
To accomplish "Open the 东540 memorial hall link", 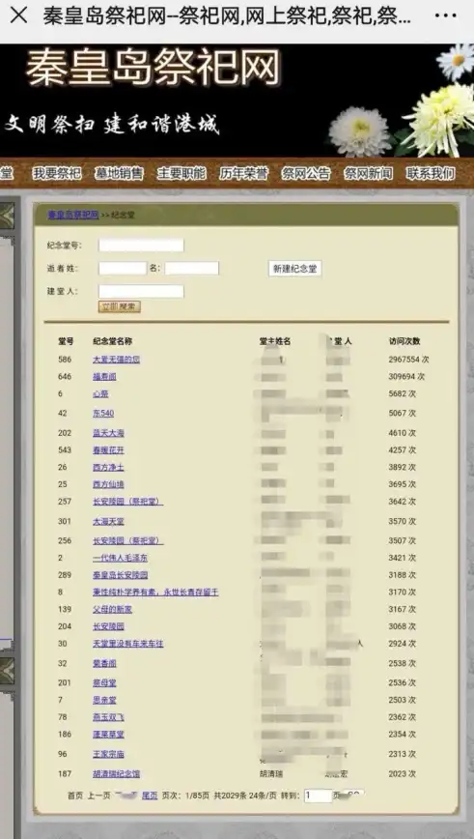I will (x=103, y=413).
